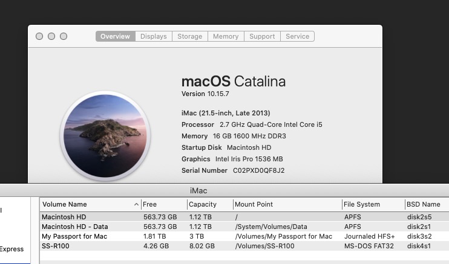This screenshot has width=449, height=264.
Task: Select the My Passport for Mac row
Action: coord(244,236)
